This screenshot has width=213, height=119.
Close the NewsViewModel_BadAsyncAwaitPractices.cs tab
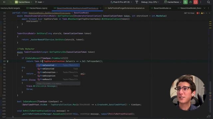[x=101, y=8]
